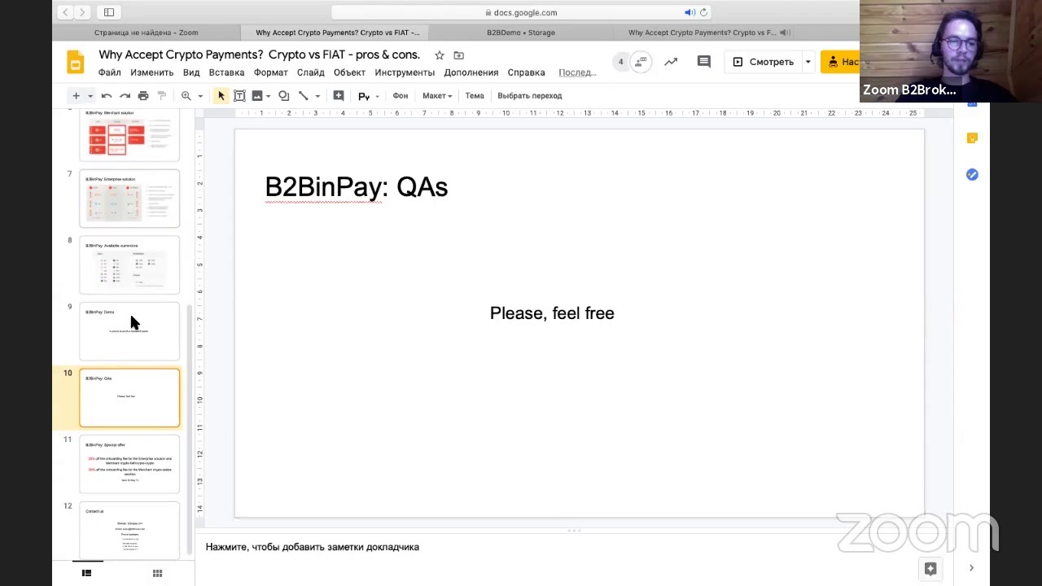Open the input tools Ру dropdown
1042x586 pixels.
(369, 96)
